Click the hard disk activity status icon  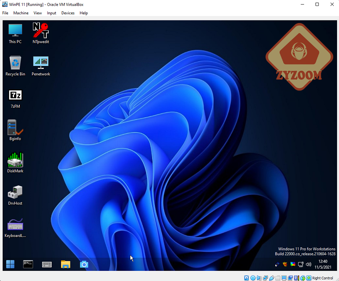pyautogui.click(x=246, y=278)
